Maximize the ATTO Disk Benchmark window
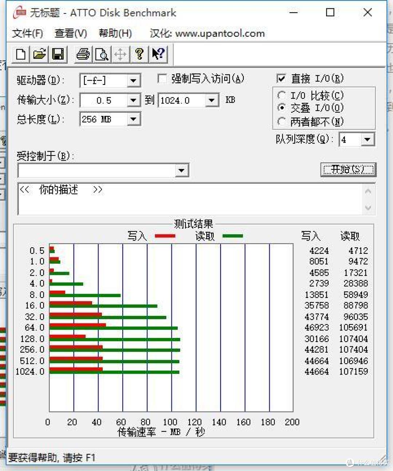Screen dimensions: 393x471 click(330, 12)
